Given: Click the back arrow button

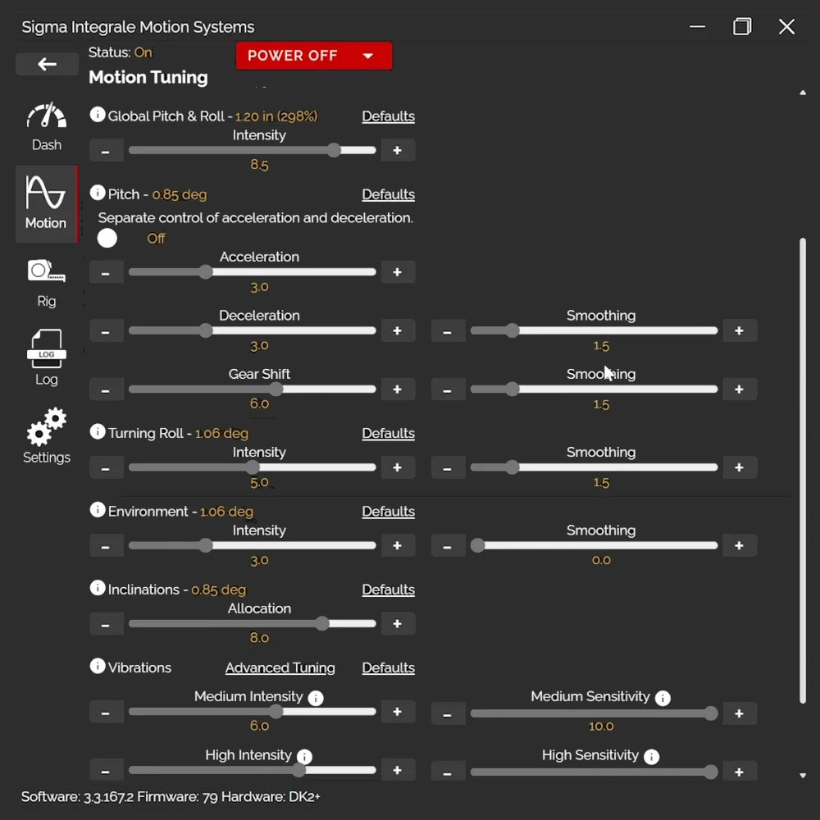Looking at the screenshot, I should pos(47,64).
